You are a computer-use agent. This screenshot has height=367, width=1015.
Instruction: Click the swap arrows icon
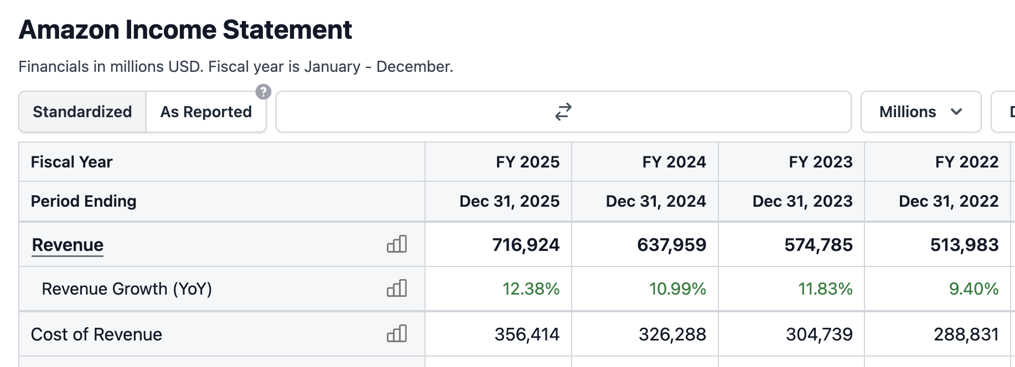click(563, 112)
